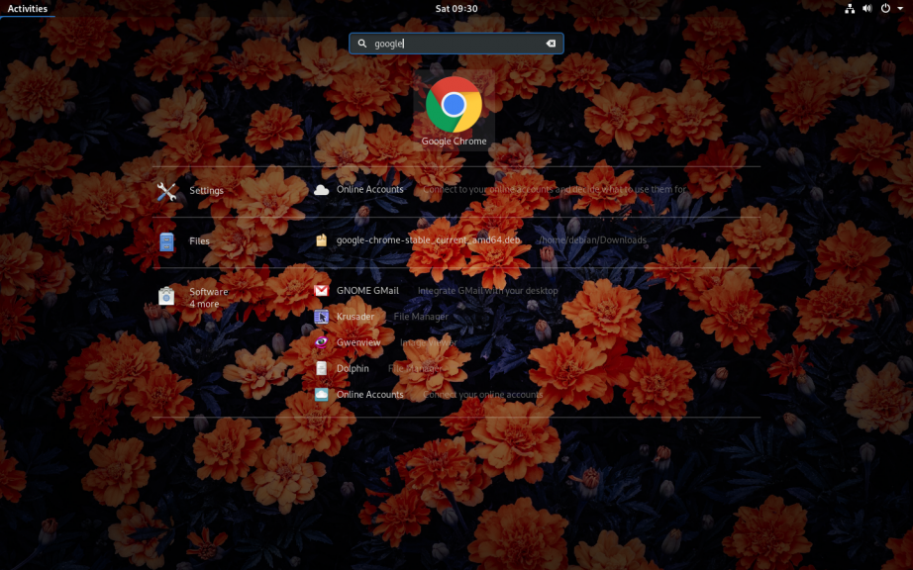Show the "4 more" Software results

pos(204,304)
